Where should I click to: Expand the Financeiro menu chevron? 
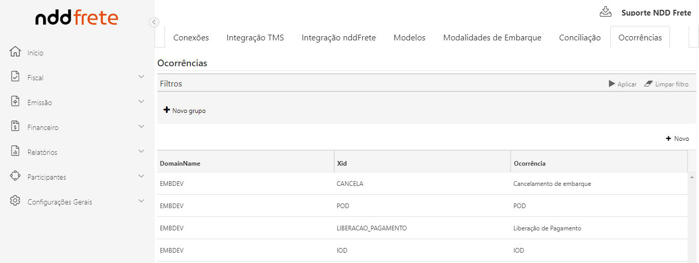tap(141, 126)
